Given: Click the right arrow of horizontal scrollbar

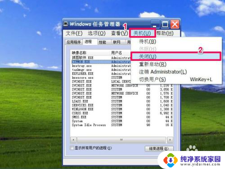Looking at the screenshot, I should pyautogui.click(x=170, y=140).
